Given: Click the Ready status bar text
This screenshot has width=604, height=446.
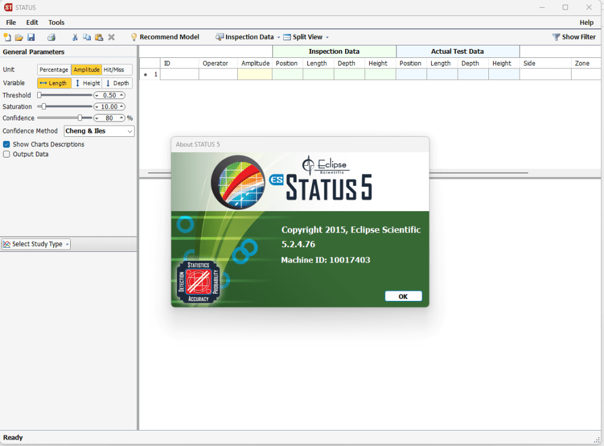Looking at the screenshot, I should [x=13, y=438].
